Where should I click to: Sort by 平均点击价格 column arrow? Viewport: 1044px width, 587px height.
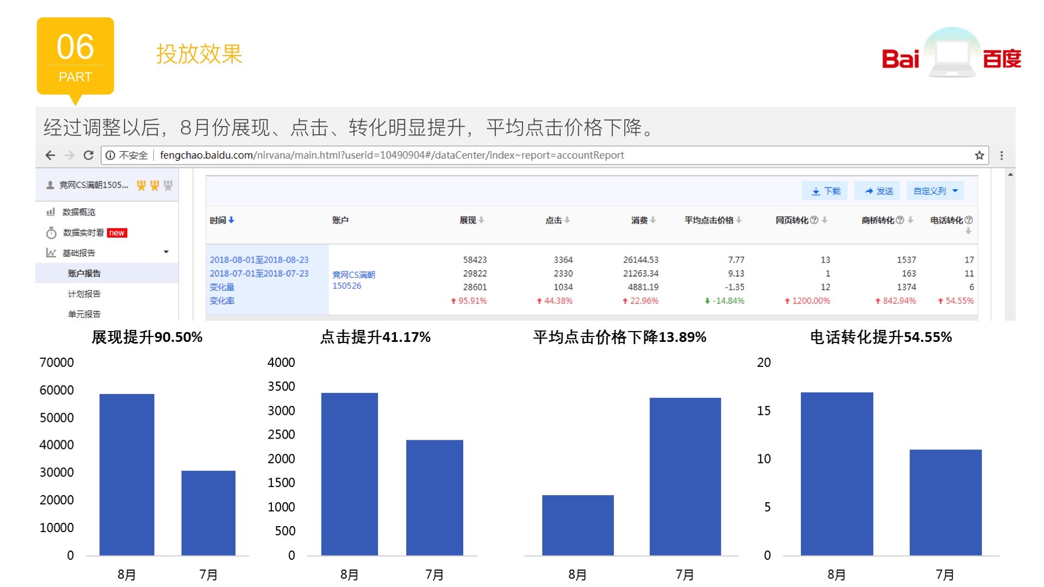pyautogui.click(x=739, y=220)
